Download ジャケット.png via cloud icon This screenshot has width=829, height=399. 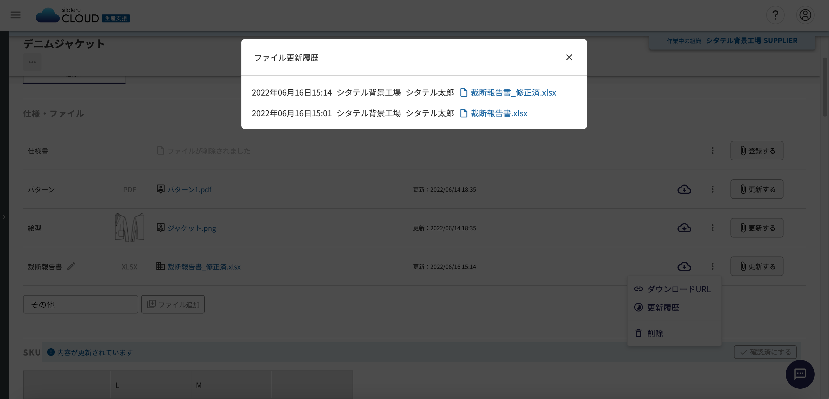click(x=684, y=228)
